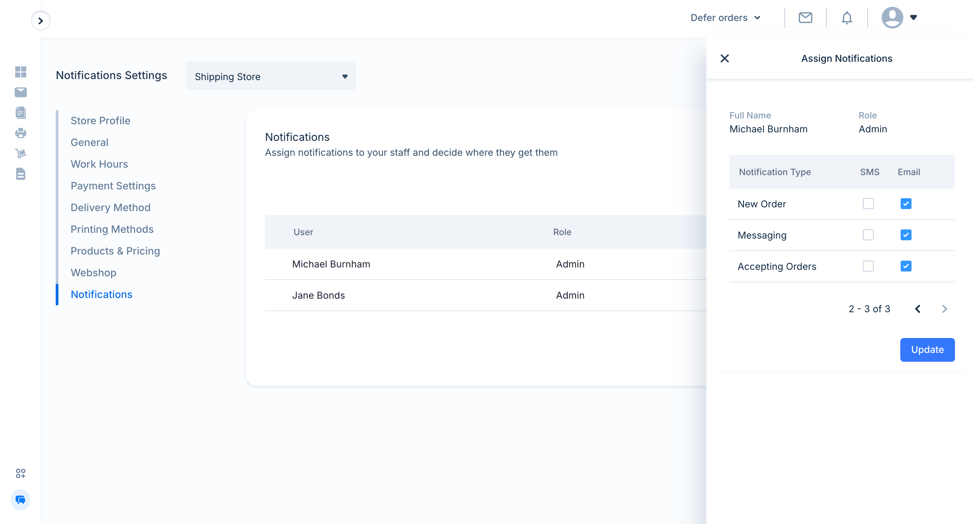Go to Payment Settings section
Image resolution: width=974 pixels, height=524 pixels.
tap(113, 186)
